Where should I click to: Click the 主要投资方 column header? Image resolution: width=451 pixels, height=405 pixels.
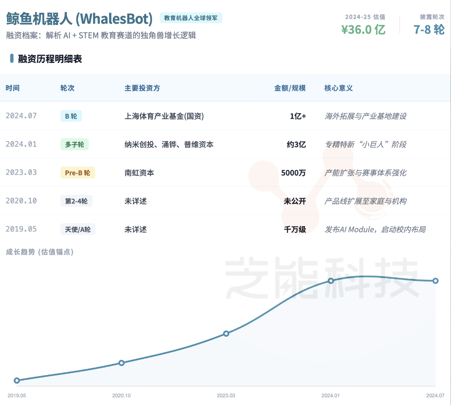[142, 88]
